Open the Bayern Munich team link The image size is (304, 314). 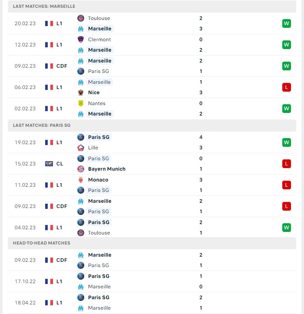[107, 169]
